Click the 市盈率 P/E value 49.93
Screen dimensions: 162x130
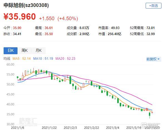(x=115, y=28)
